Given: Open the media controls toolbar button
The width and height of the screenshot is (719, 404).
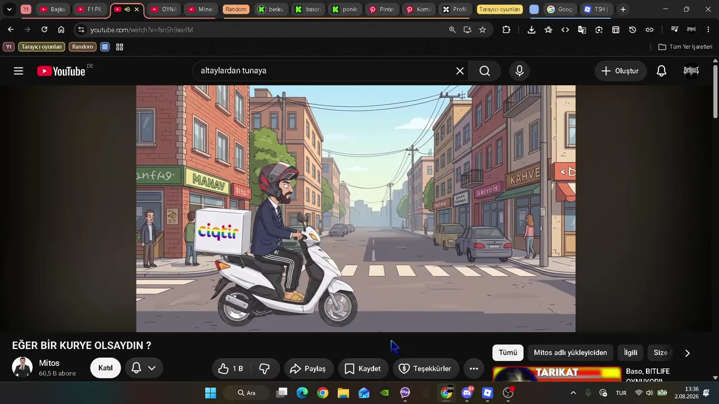Looking at the screenshot, I should click(675, 30).
